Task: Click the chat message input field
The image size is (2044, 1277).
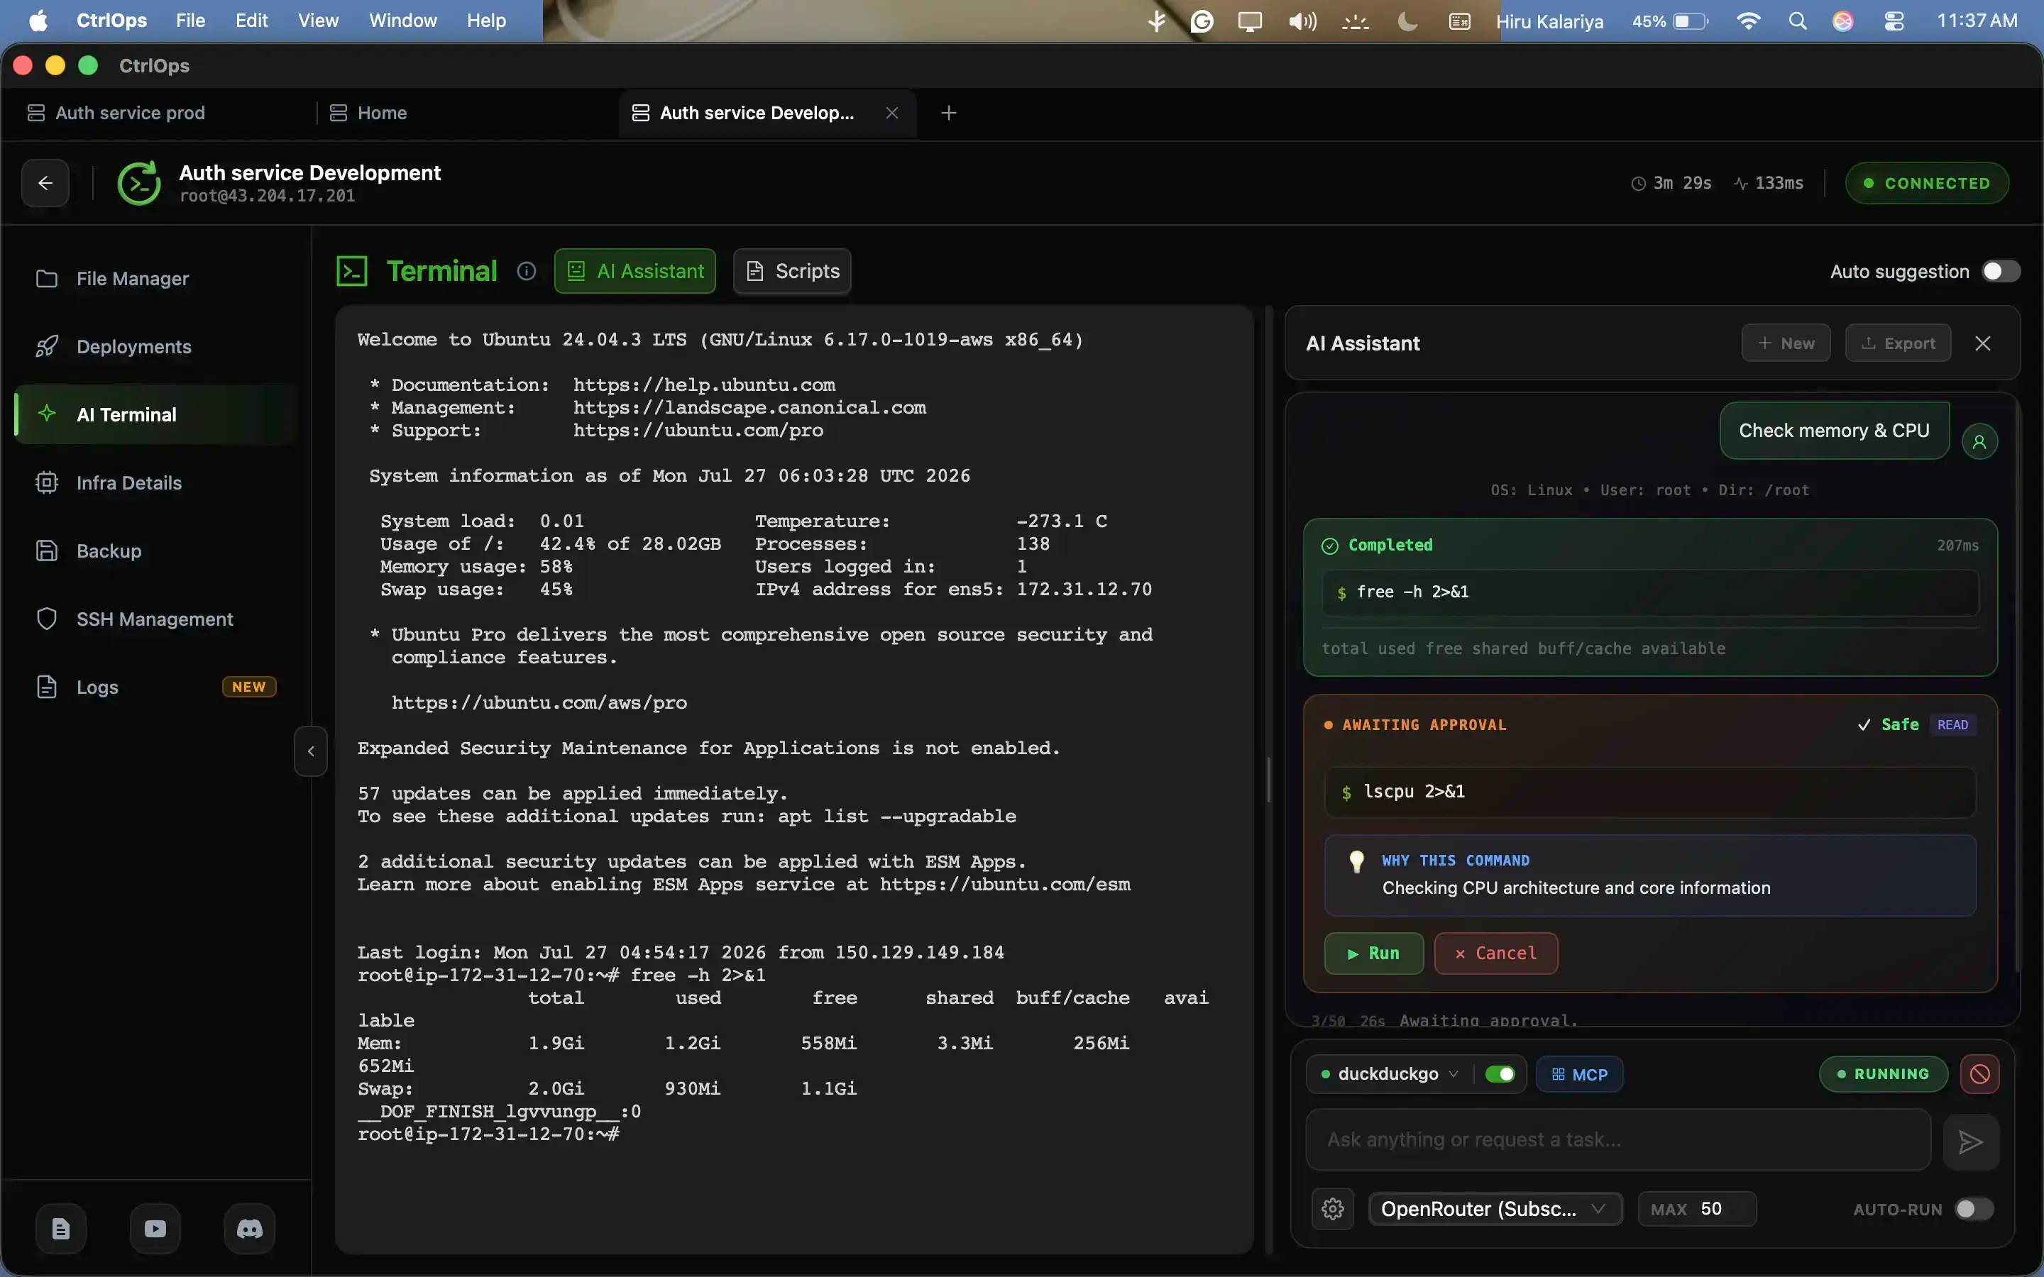Action: click(x=1618, y=1139)
